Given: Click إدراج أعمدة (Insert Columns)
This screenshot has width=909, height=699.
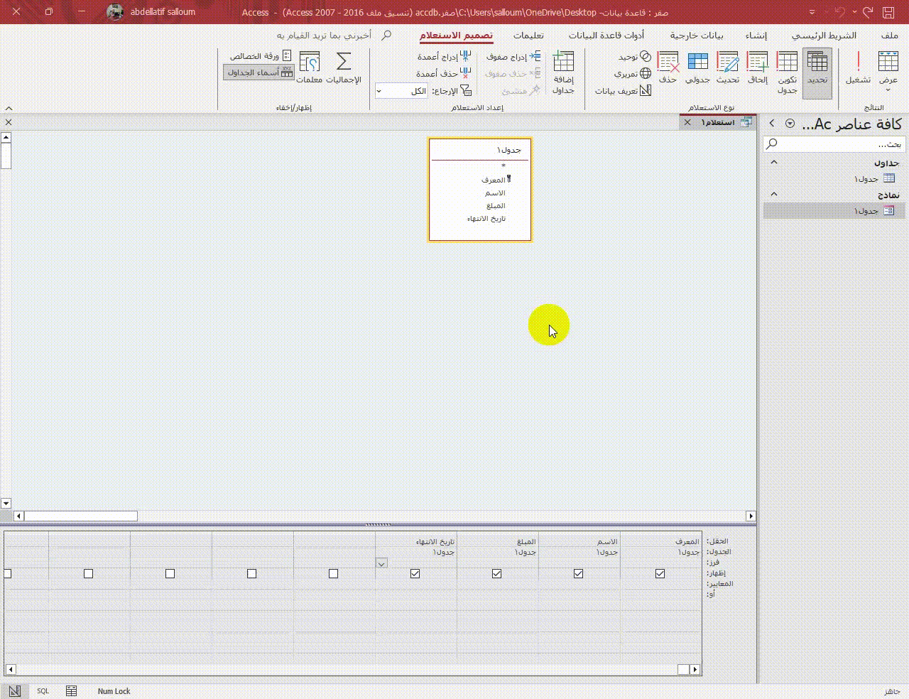Looking at the screenshot, I should [x=444, y=56].
